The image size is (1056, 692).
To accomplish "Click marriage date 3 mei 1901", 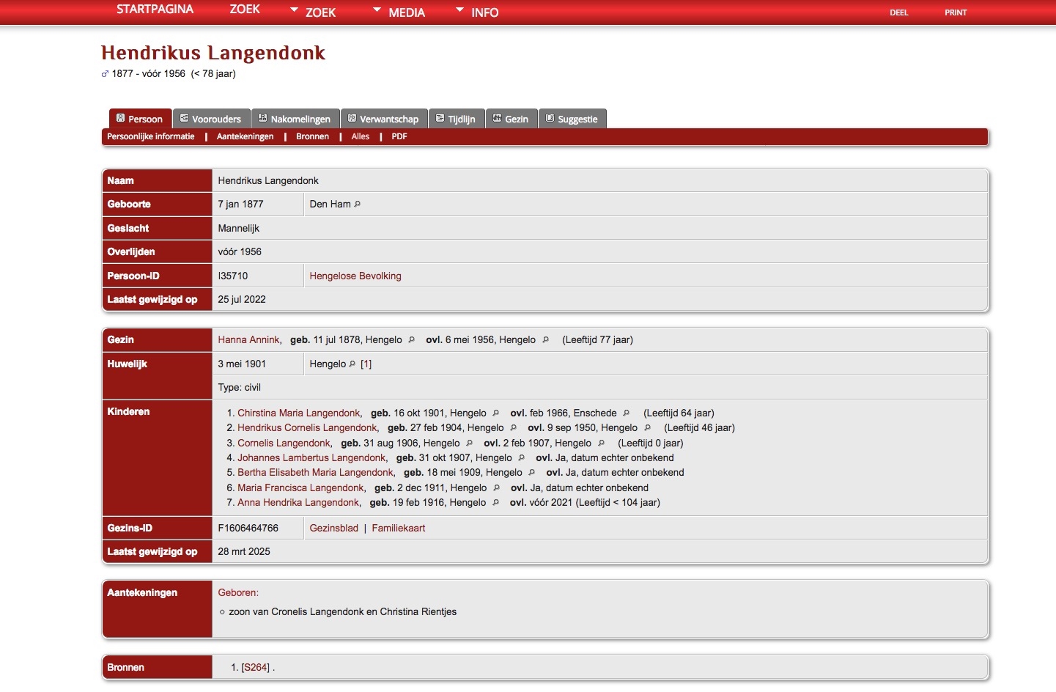I will 242,364.
